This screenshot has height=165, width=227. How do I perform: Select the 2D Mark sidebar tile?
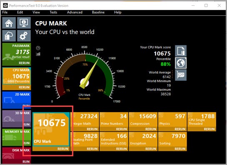(17, 98)
